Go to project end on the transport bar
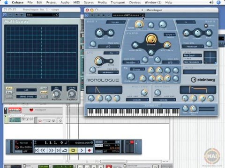 [x=58, y=150]
